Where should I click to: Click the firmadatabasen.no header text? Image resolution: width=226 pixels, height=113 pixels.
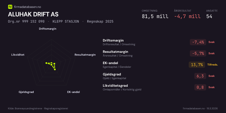(x=27, y=7)
